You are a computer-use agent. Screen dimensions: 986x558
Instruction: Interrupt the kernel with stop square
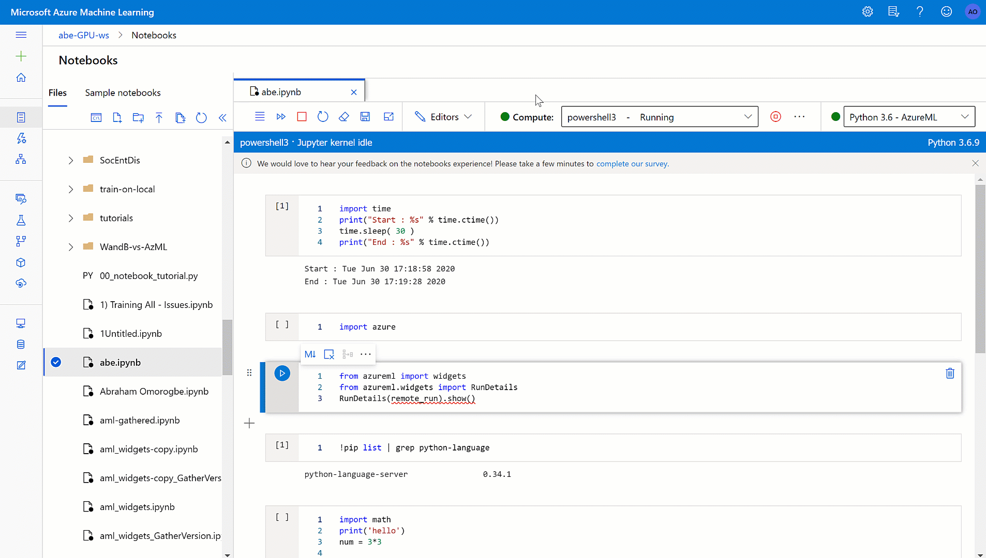click(302, 117)
